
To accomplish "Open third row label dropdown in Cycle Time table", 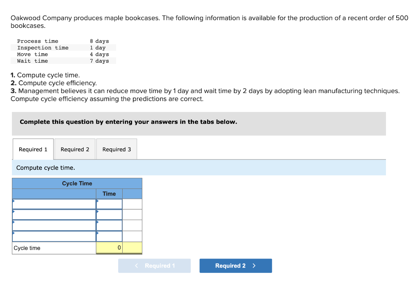I will click(54, 225).
